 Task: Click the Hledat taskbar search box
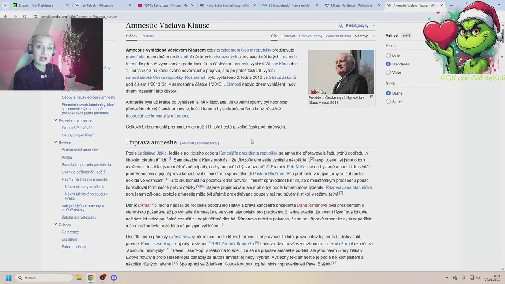click(43, 278)
